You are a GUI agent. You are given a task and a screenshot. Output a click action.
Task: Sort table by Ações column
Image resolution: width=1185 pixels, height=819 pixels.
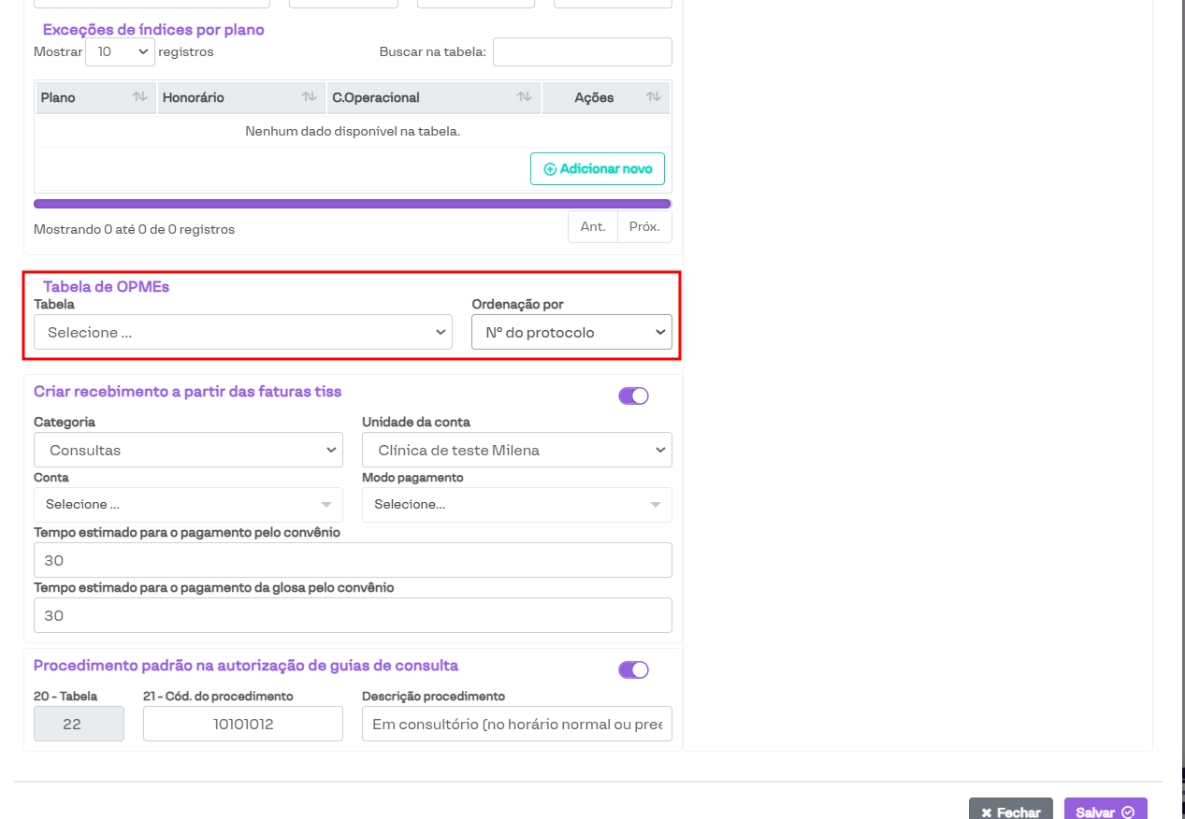605,98
